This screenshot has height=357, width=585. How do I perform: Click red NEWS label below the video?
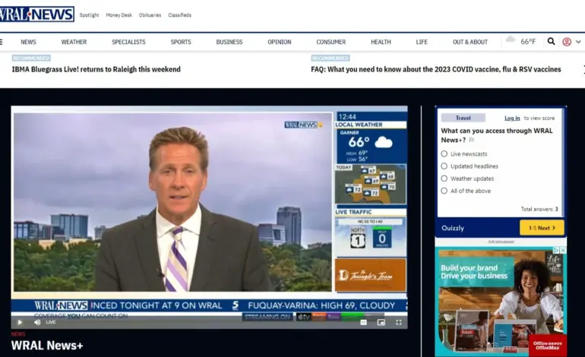coord(18,334)
